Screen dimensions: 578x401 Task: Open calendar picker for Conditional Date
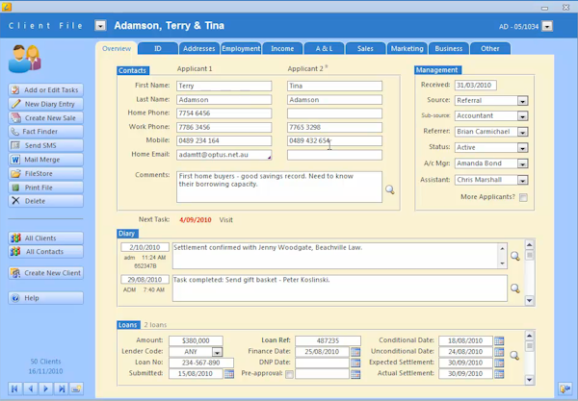point(499,341)
